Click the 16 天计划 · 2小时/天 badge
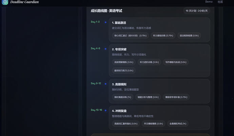The image size is (234, 136). click(197, 11)
